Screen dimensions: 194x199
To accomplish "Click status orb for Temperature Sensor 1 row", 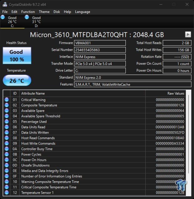I will 7,192.
